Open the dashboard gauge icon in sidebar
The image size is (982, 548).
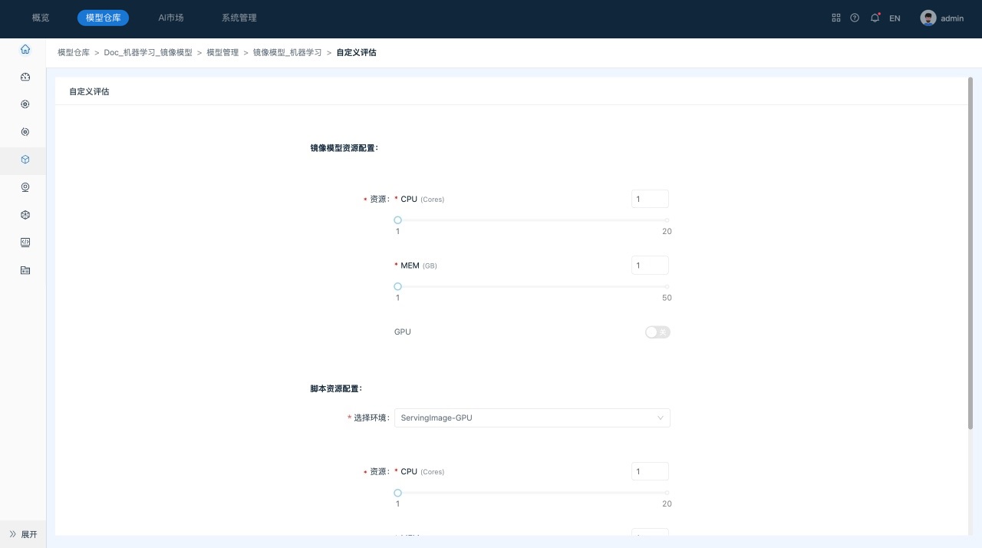pyautogui.click(x=25, y=77)
